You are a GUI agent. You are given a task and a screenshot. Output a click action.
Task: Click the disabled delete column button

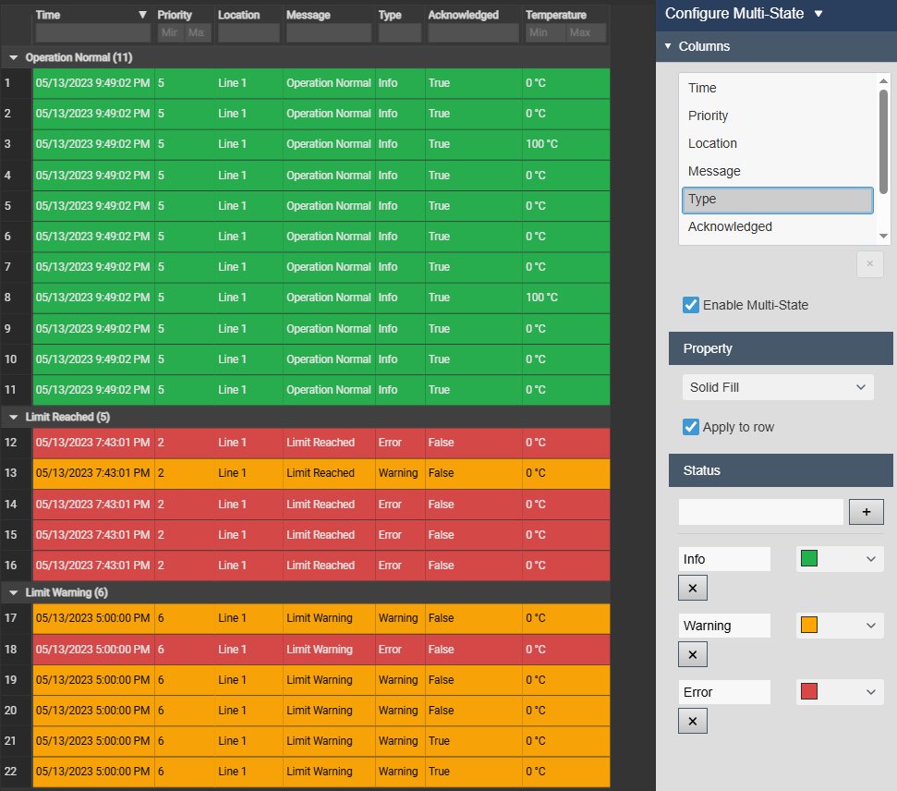[869, 264]
